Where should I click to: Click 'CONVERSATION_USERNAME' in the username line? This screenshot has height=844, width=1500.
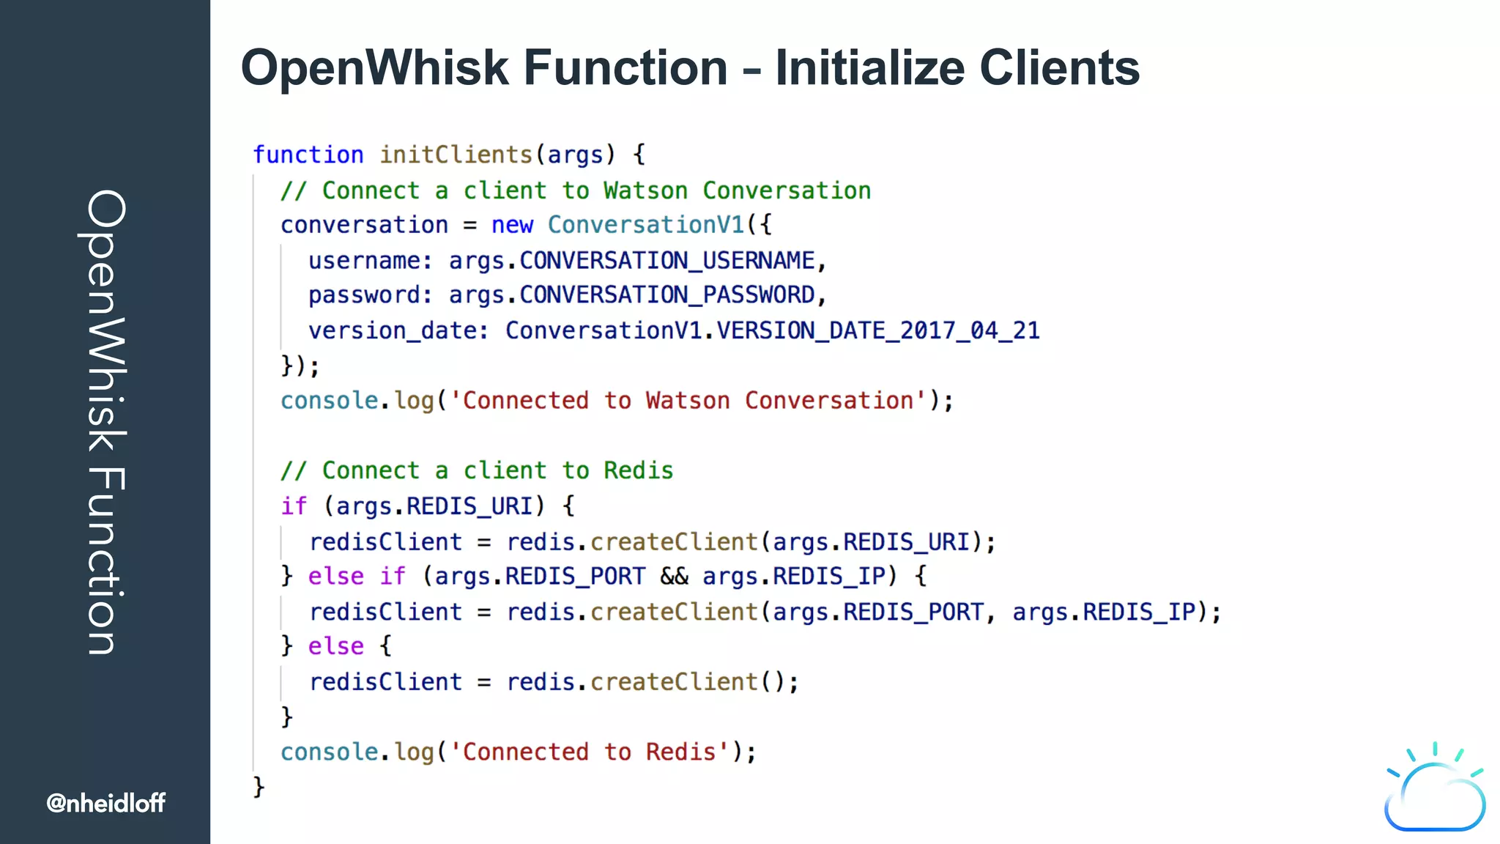pyautogui.click(x=667, y=260)
